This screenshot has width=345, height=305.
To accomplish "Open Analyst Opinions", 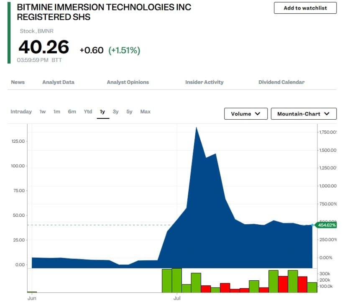I will coord(128,82).
